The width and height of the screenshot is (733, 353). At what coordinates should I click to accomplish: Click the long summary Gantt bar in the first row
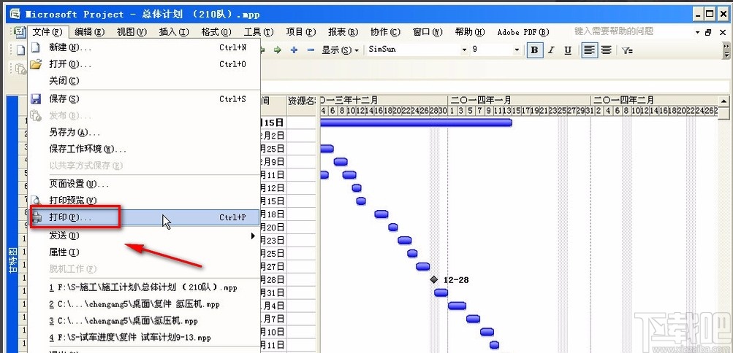[416, 123]
